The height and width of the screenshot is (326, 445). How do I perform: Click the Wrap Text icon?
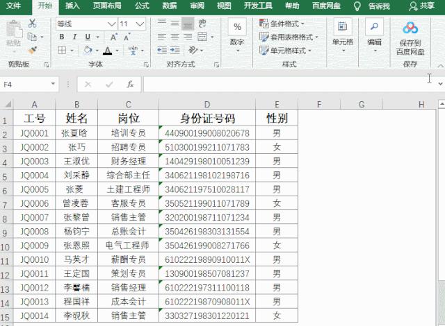pos(202,23)
